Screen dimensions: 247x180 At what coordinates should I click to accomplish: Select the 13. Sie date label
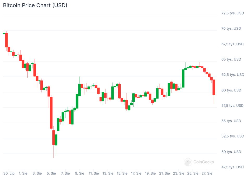tap(108, 173)
